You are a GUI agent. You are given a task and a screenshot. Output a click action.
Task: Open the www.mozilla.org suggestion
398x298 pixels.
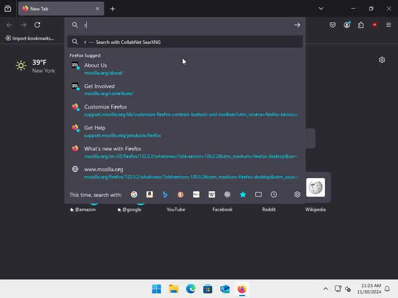coord(185,173)
